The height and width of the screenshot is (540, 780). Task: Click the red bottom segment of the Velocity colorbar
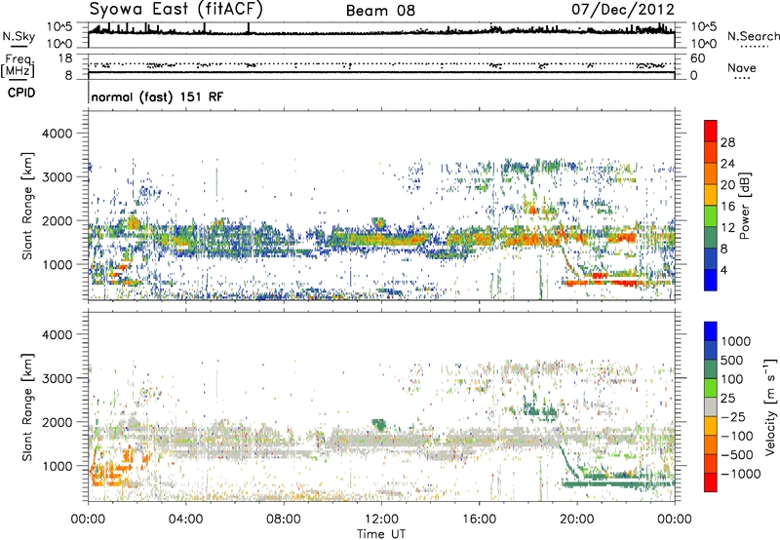(711, 482)
